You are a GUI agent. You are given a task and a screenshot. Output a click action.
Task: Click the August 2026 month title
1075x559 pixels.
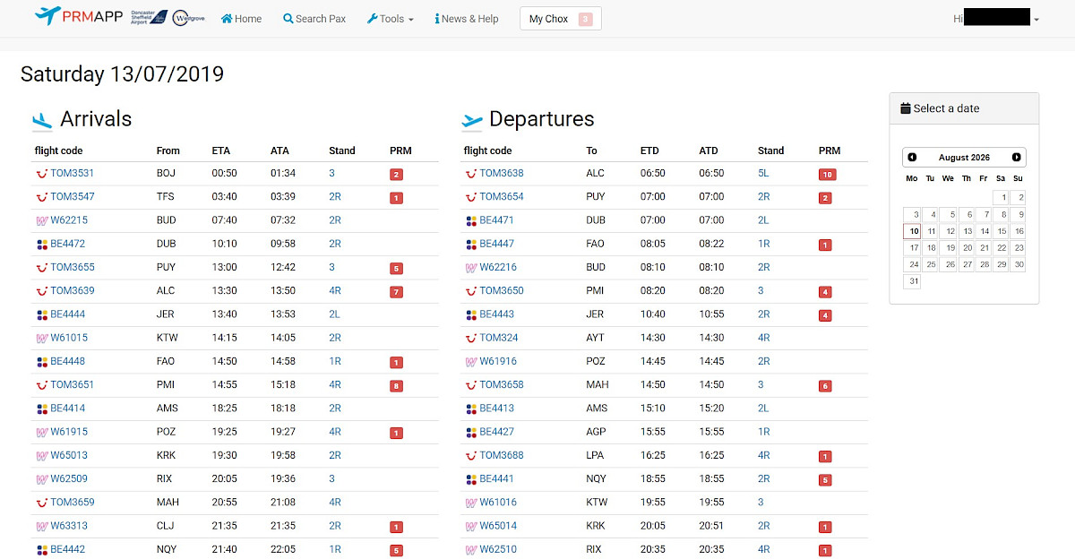[964, 158]
